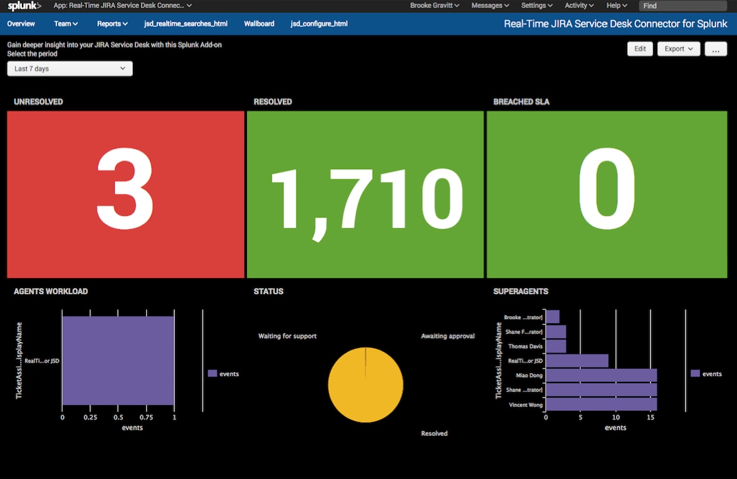Viewport: 737px width, 479px height.
Task: Click the Resolved pie chart label
Action: tap(434, 433)
